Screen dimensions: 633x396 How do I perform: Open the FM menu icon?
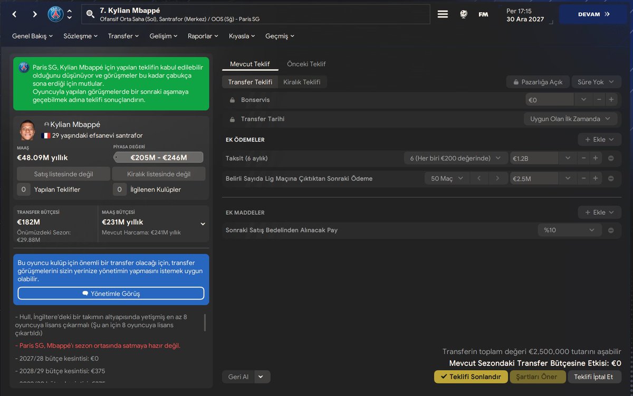(483, 14)
